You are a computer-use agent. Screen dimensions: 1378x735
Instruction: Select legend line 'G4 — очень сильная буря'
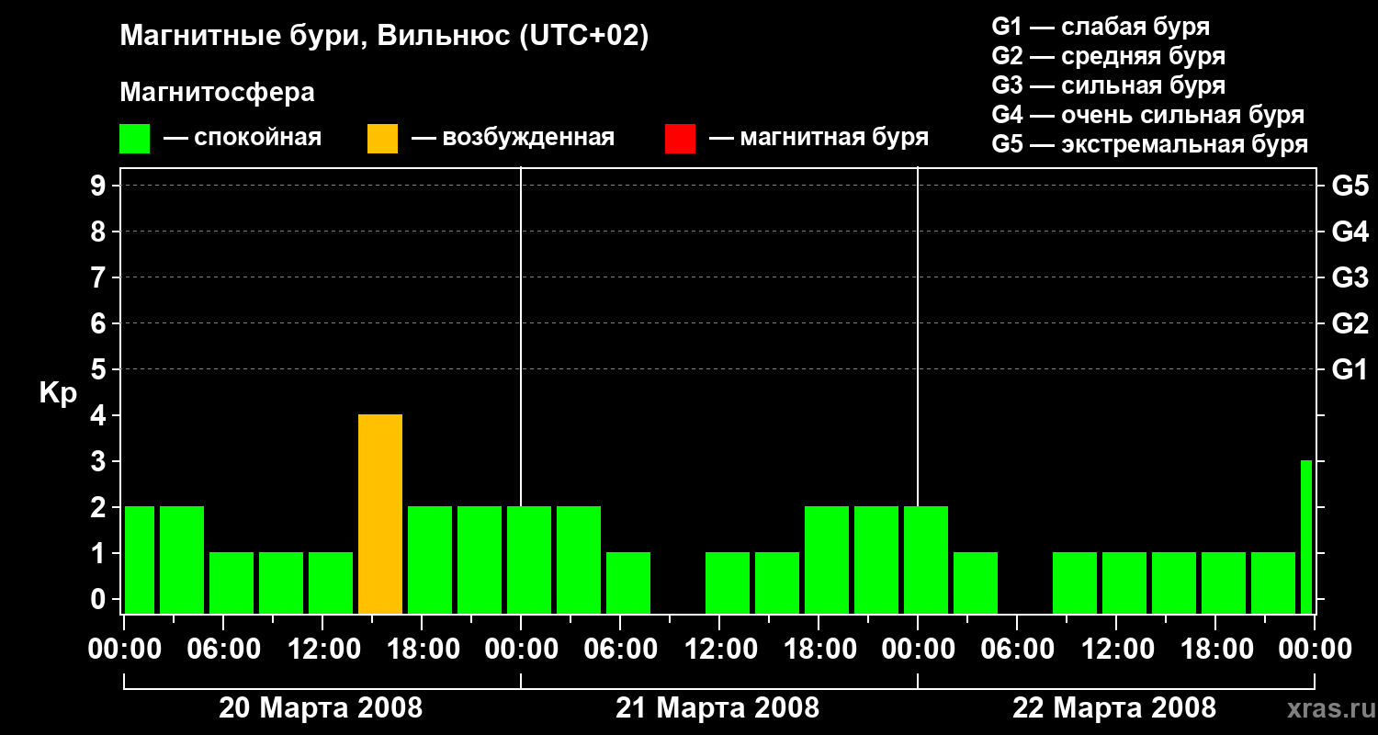(1148, 115)
